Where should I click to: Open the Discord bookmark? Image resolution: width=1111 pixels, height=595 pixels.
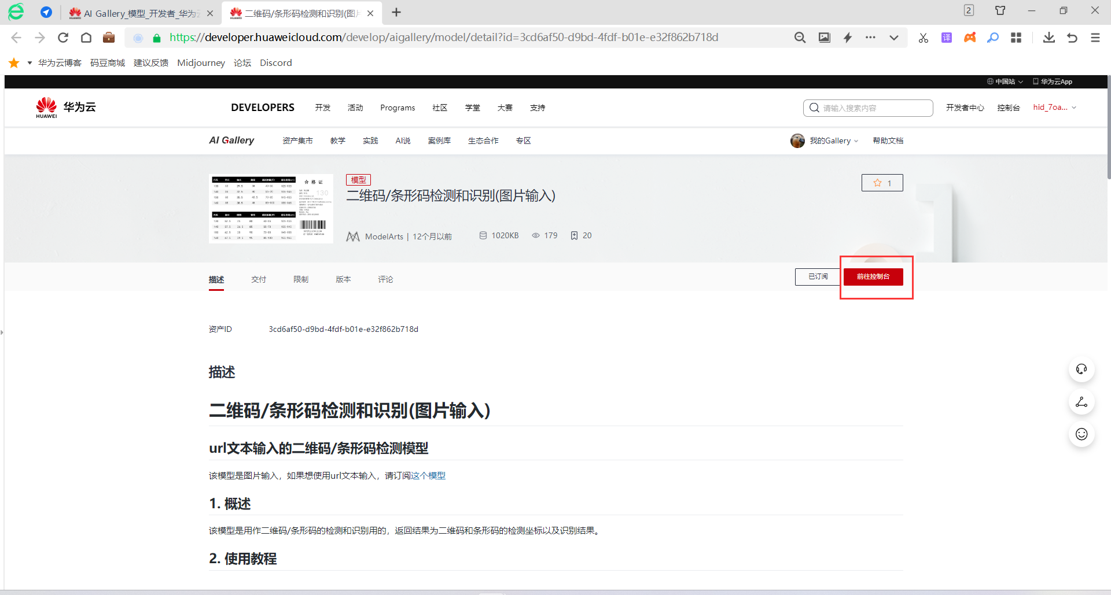tap(275, 62)
